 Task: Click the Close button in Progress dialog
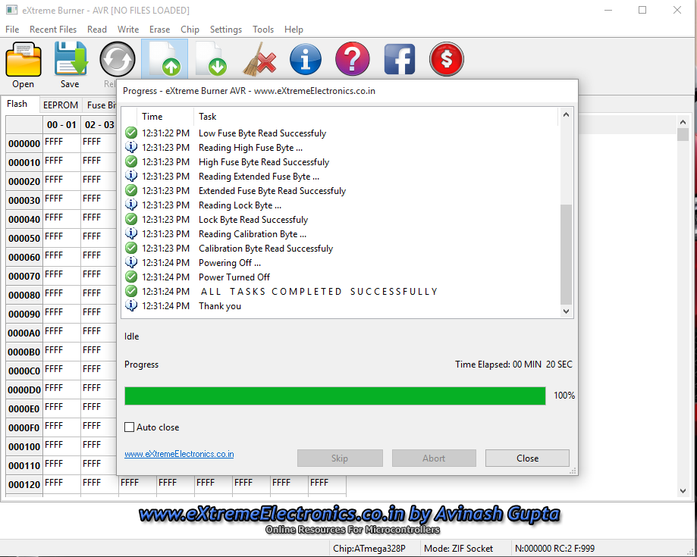click(x=527, y=458)
